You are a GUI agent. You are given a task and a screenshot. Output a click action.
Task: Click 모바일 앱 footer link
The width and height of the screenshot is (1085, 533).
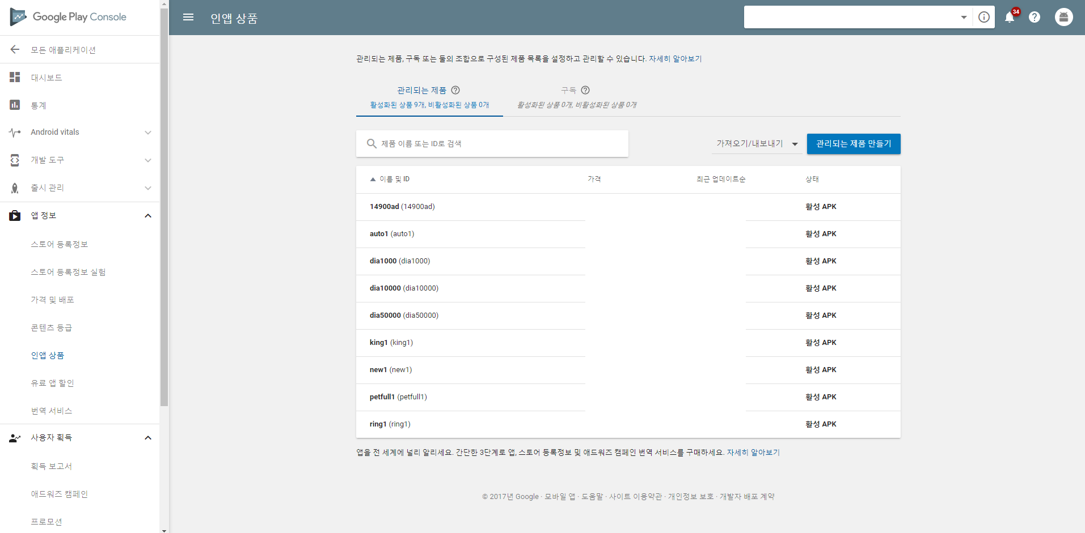tap(560, 497)
